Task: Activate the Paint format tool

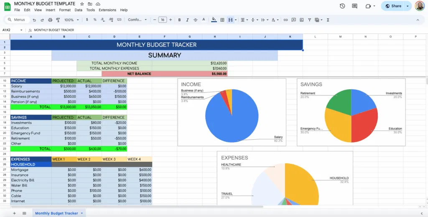Action: coord(58,20)
